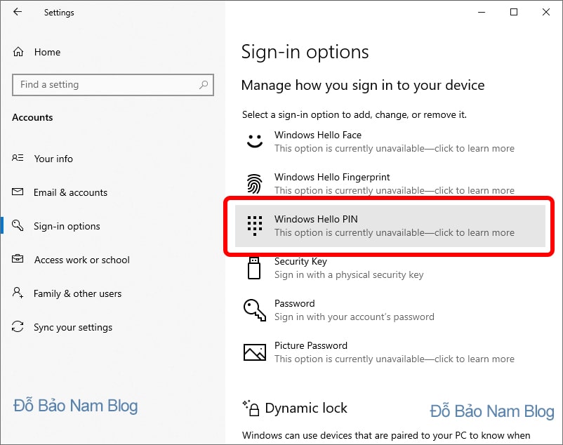Click the Access work or school briefcase icon
Image resolution: width=563 pixels, height=445 pixels.
coord(18,258)
